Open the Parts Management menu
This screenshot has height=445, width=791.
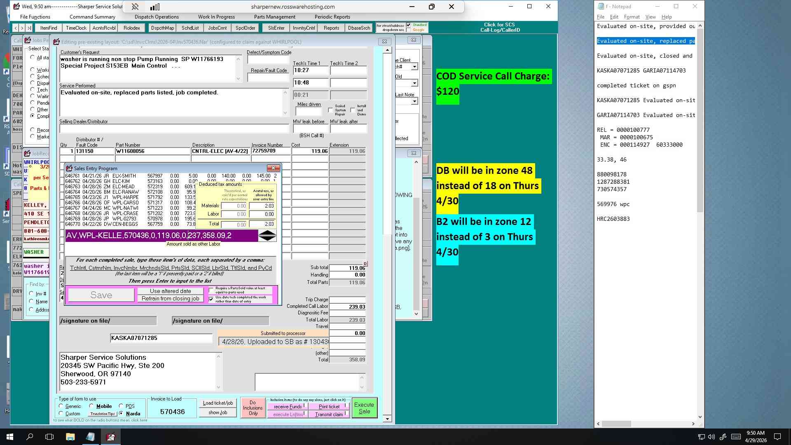coord(274,17)
